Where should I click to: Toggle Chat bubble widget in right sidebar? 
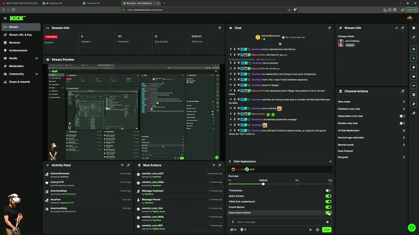tap(414, 77)
